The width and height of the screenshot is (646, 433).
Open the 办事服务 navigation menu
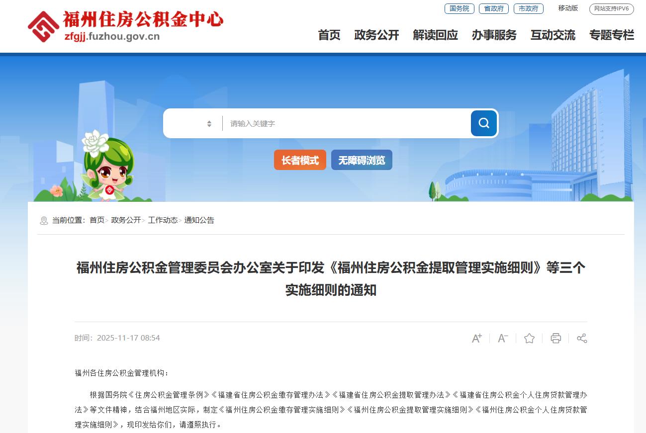494,35
